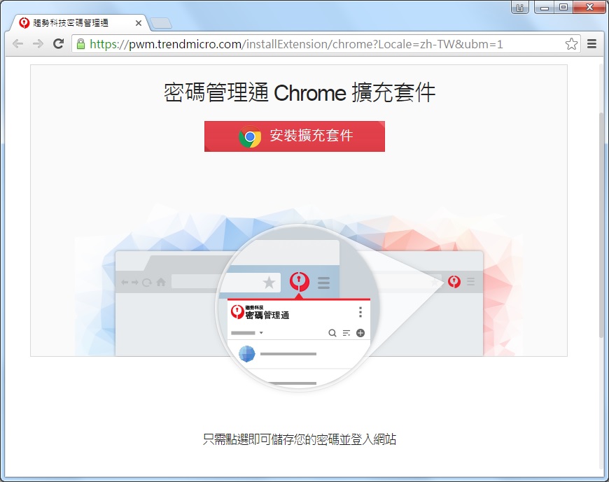609x482 pixels.
Task: Close the 趨勢科技密碼管理通 tab
Action: [x=139, y=23]
